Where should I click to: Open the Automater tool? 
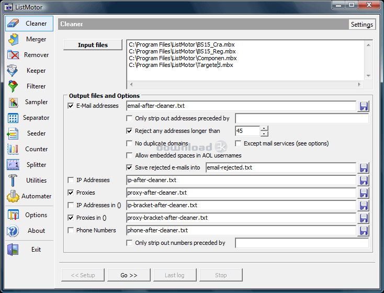(29, 196)
